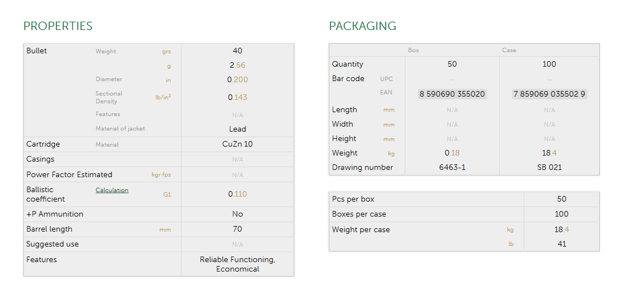Click the Bullet weight value 40 grs
The image size is (617, 291).
point(238,51)
